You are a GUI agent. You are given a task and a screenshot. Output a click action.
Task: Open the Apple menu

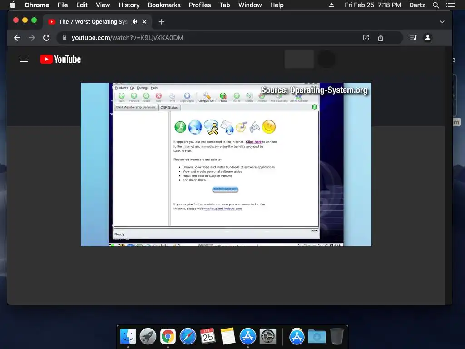click(x=12, y=5)
